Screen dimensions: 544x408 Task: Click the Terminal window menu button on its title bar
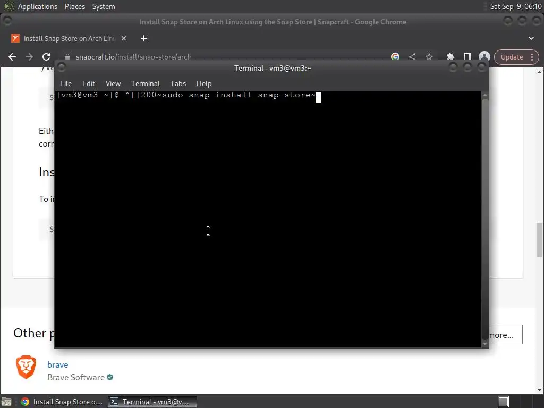[62, 67]
